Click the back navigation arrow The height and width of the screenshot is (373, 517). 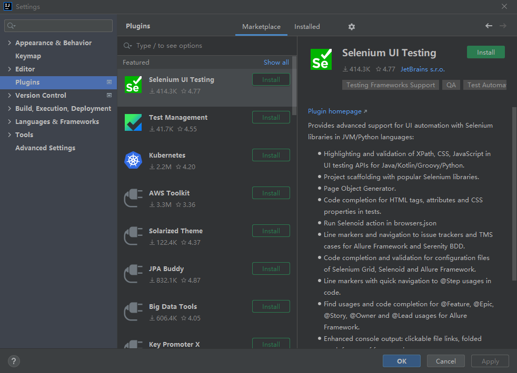[489, 26]
